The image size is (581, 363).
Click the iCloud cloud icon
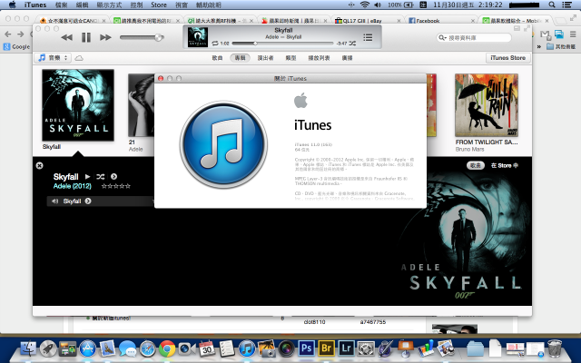[79, 58]
